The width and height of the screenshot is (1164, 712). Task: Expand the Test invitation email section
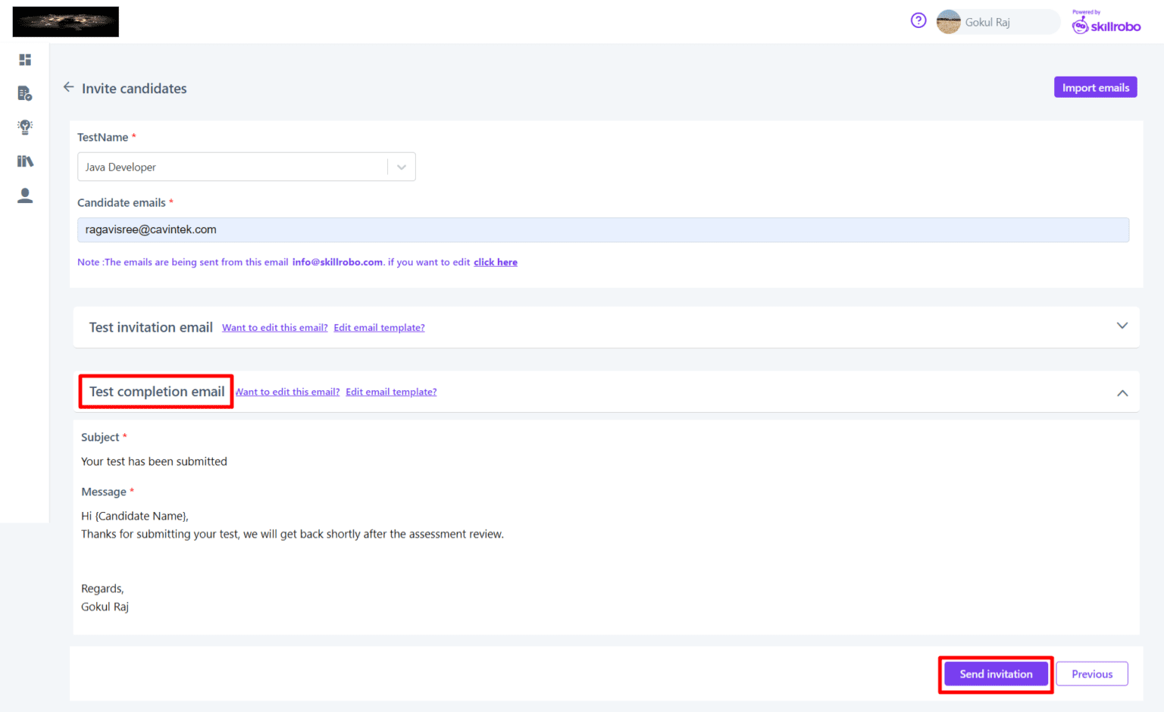pyautogui.click(x=1122, y=326)
